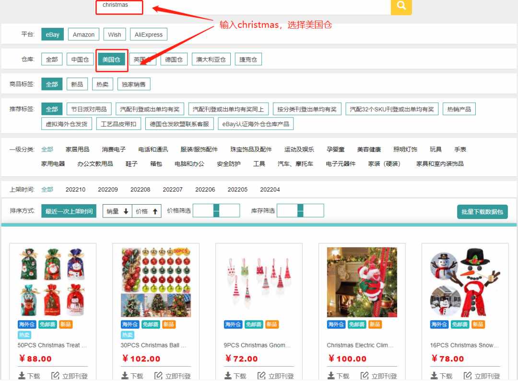Filter by listing month 202210
518x381 pixels.
click(75, 189)
